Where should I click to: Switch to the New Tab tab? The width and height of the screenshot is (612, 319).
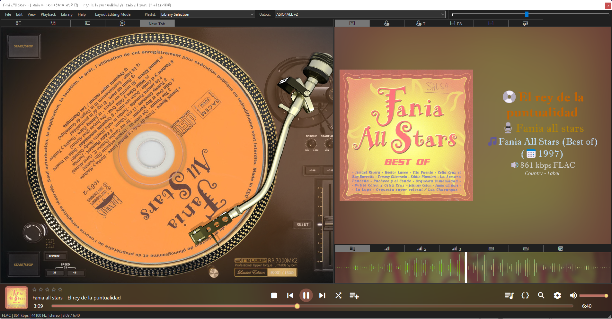point(157,24)
